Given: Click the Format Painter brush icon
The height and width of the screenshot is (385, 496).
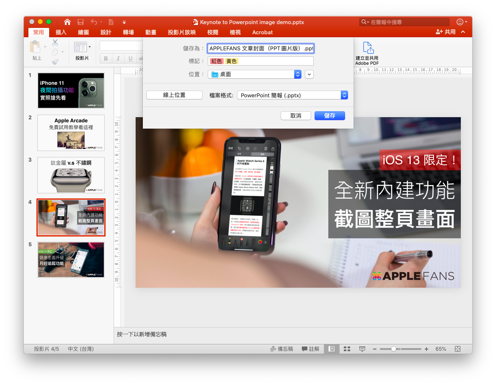Looking at the screenshot, I should click(x=55, y=61).
